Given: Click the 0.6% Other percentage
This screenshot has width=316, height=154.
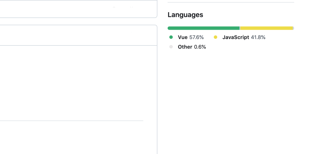Looking at the screenshot, I should 200,47.
